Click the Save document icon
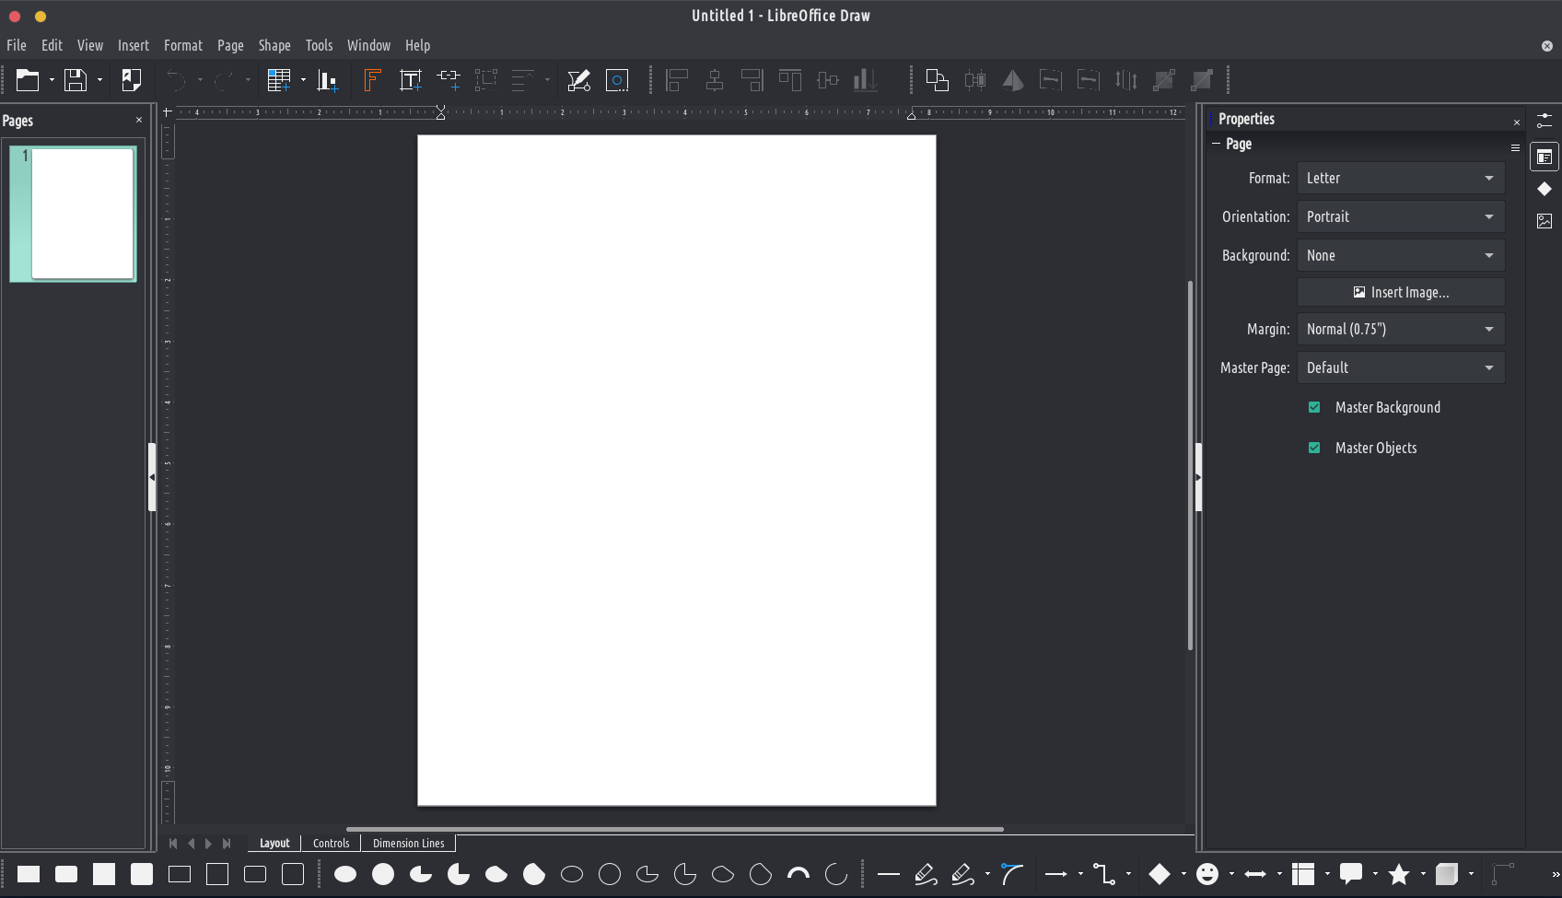 [x=76, y=81]
